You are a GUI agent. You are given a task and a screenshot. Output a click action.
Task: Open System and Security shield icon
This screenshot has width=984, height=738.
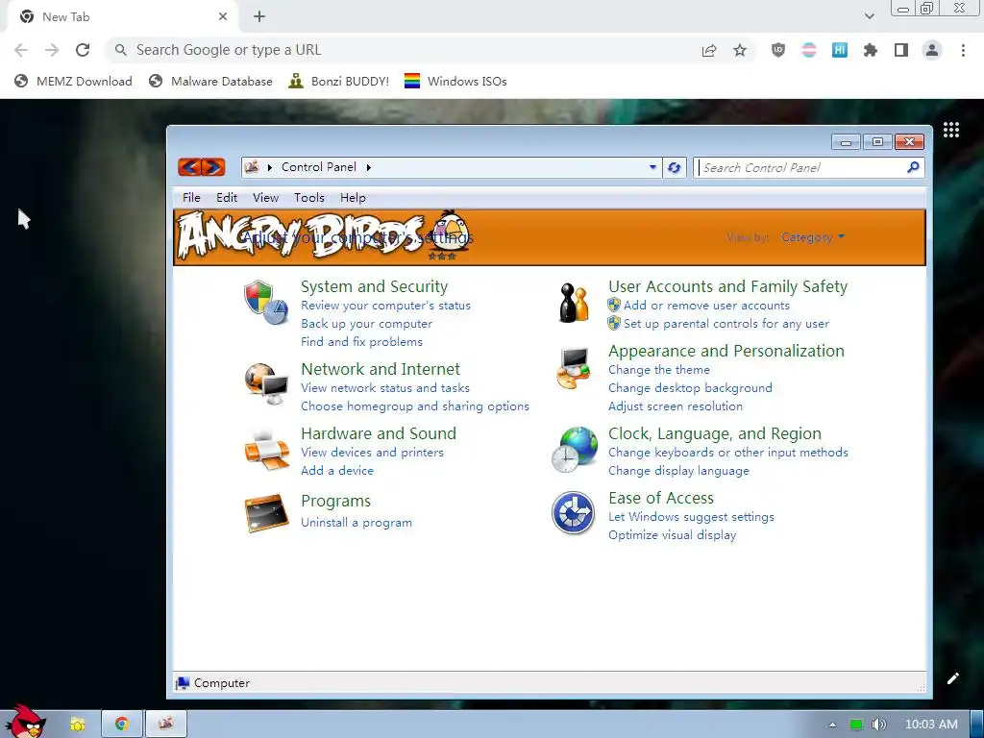[x=266, y=302]
